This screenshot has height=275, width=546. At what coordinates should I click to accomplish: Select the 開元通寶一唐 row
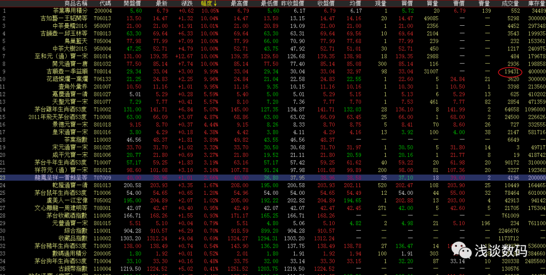click(x=273, y=64)
